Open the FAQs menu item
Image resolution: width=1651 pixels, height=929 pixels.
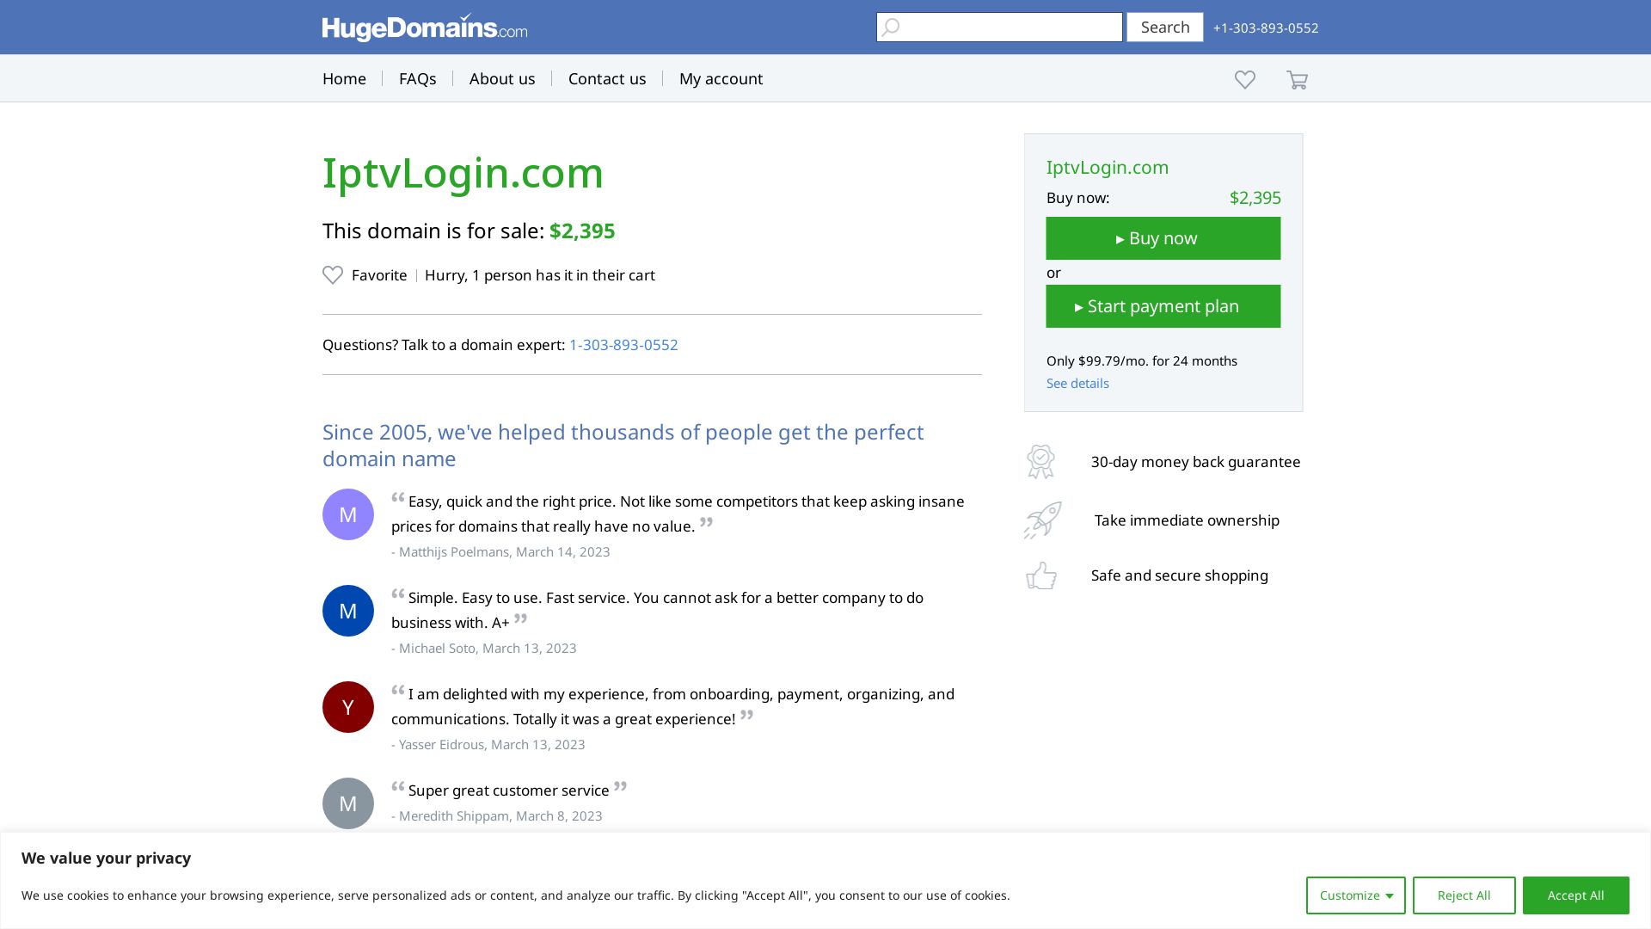click(x=416, y=78)
